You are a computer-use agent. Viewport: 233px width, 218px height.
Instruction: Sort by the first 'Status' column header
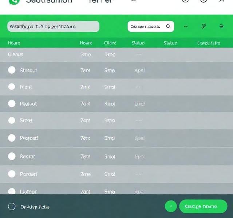point(138,43)
